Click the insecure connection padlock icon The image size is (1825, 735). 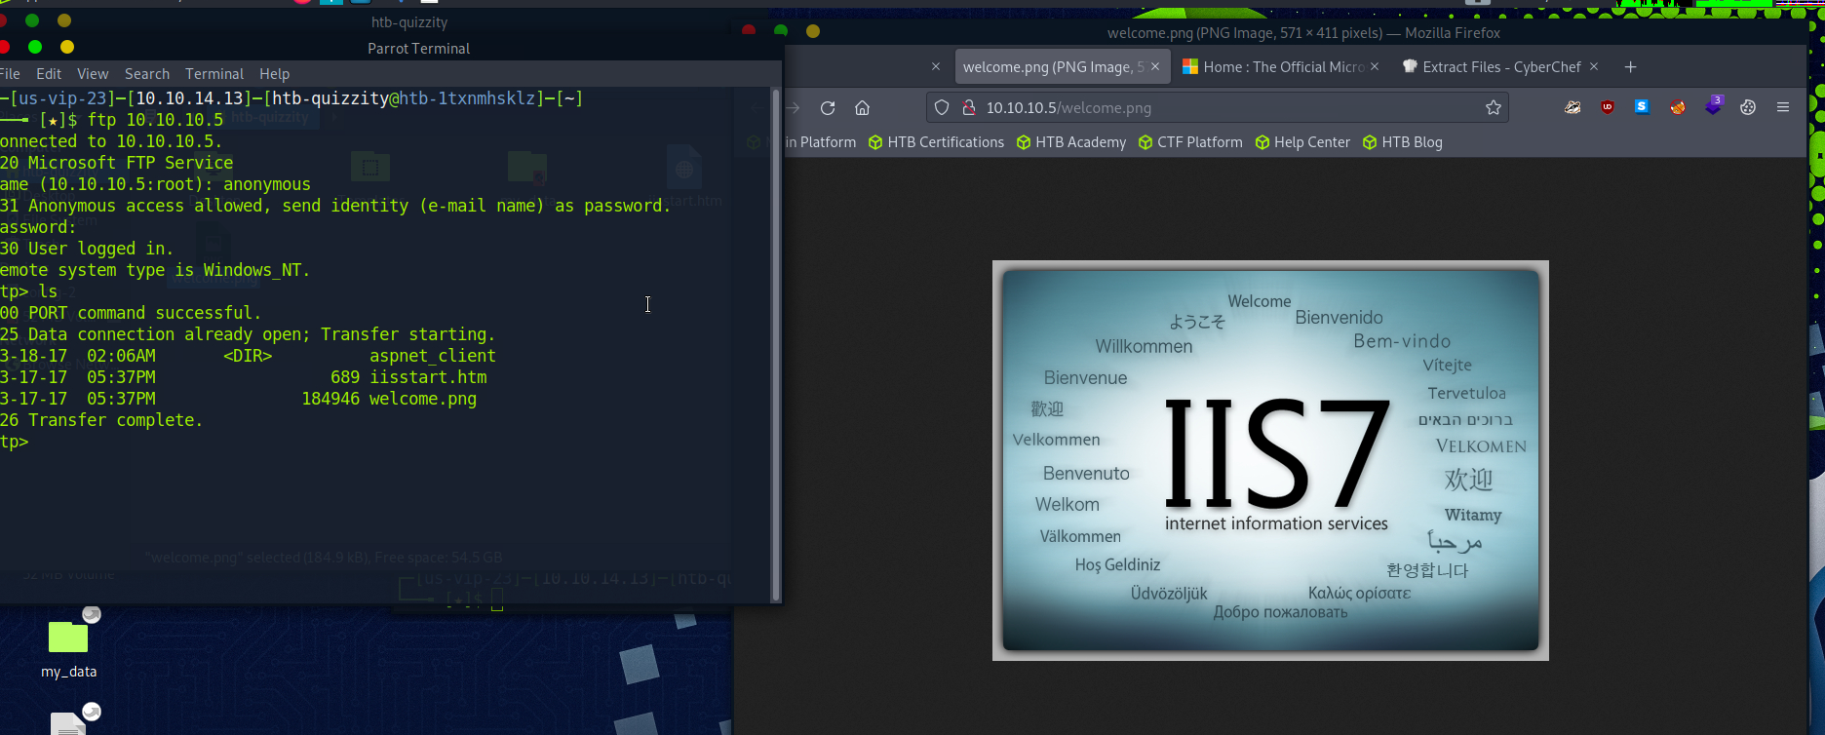coord(968,108)
